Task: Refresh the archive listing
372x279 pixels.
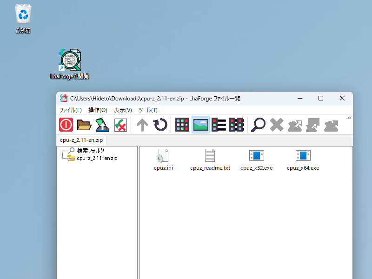Action: click(160, 125)
